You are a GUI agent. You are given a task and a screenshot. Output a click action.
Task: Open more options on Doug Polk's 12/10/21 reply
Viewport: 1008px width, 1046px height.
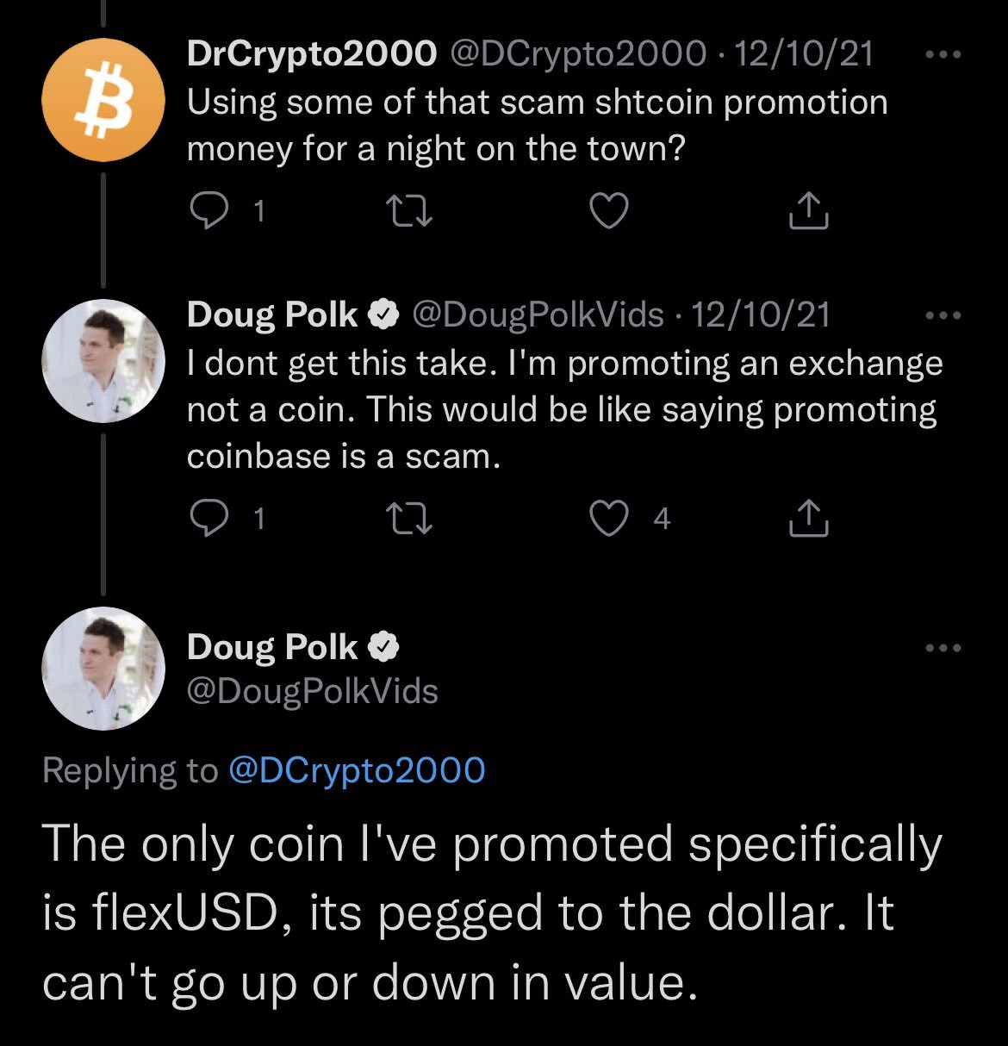[x=943, y=315]
